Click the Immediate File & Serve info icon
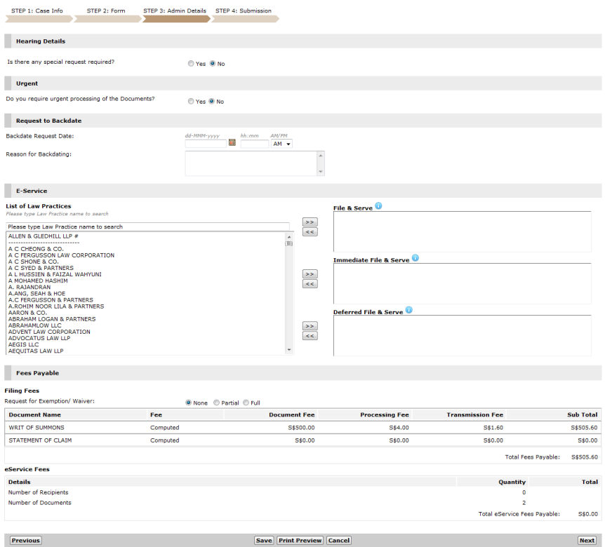Image resolution: width=605 pixels, height=547 pixels. [415, 258]
